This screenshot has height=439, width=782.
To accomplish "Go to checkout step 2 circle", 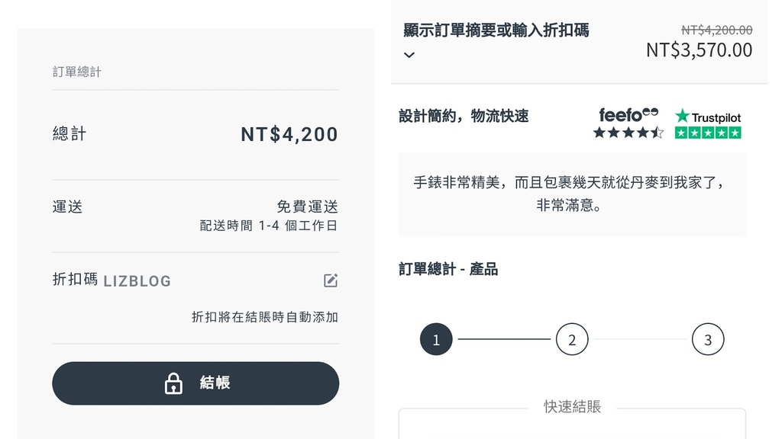I will point(572,339).
